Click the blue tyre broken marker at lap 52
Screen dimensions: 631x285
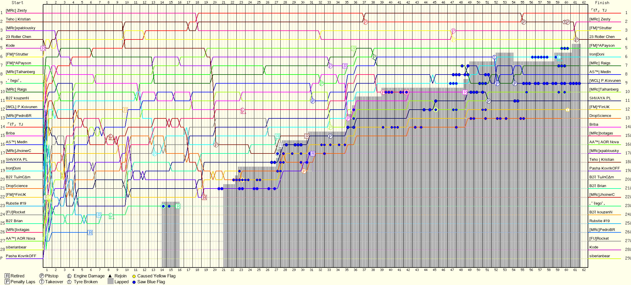pyautogui.click(x=494, y=57)
